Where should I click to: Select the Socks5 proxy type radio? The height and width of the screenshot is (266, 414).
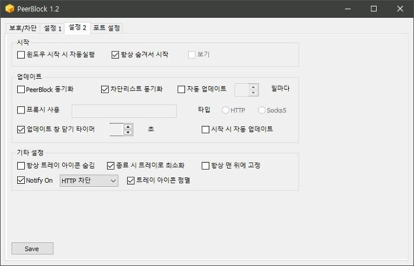pyautogui.click(x=261, y=110)
